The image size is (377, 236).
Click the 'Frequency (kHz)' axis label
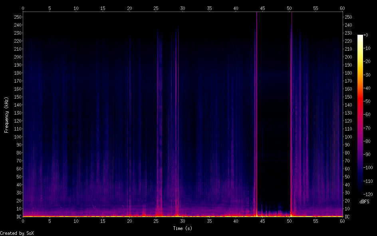click(6, 114)
